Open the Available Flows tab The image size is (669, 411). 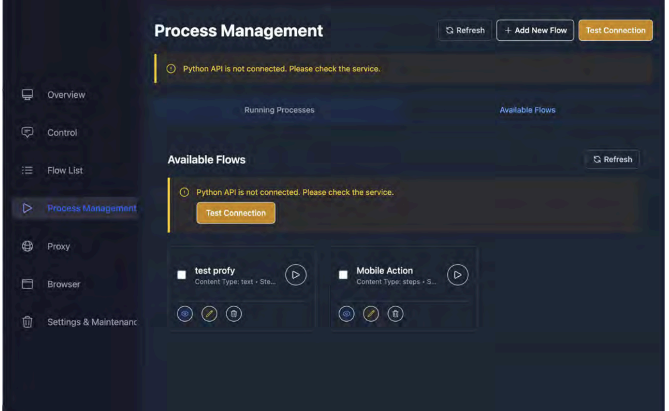(x=527, y=110)
